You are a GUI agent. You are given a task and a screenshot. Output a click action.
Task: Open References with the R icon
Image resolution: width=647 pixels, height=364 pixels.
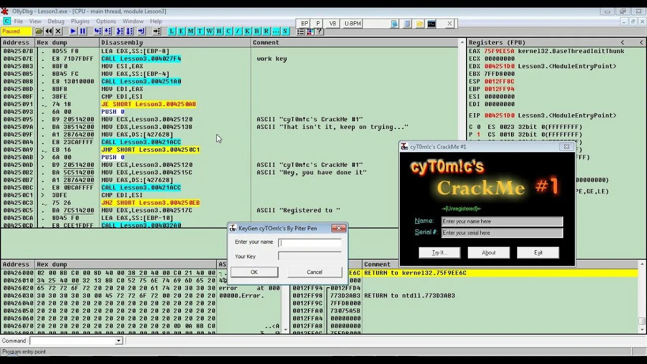266,31
